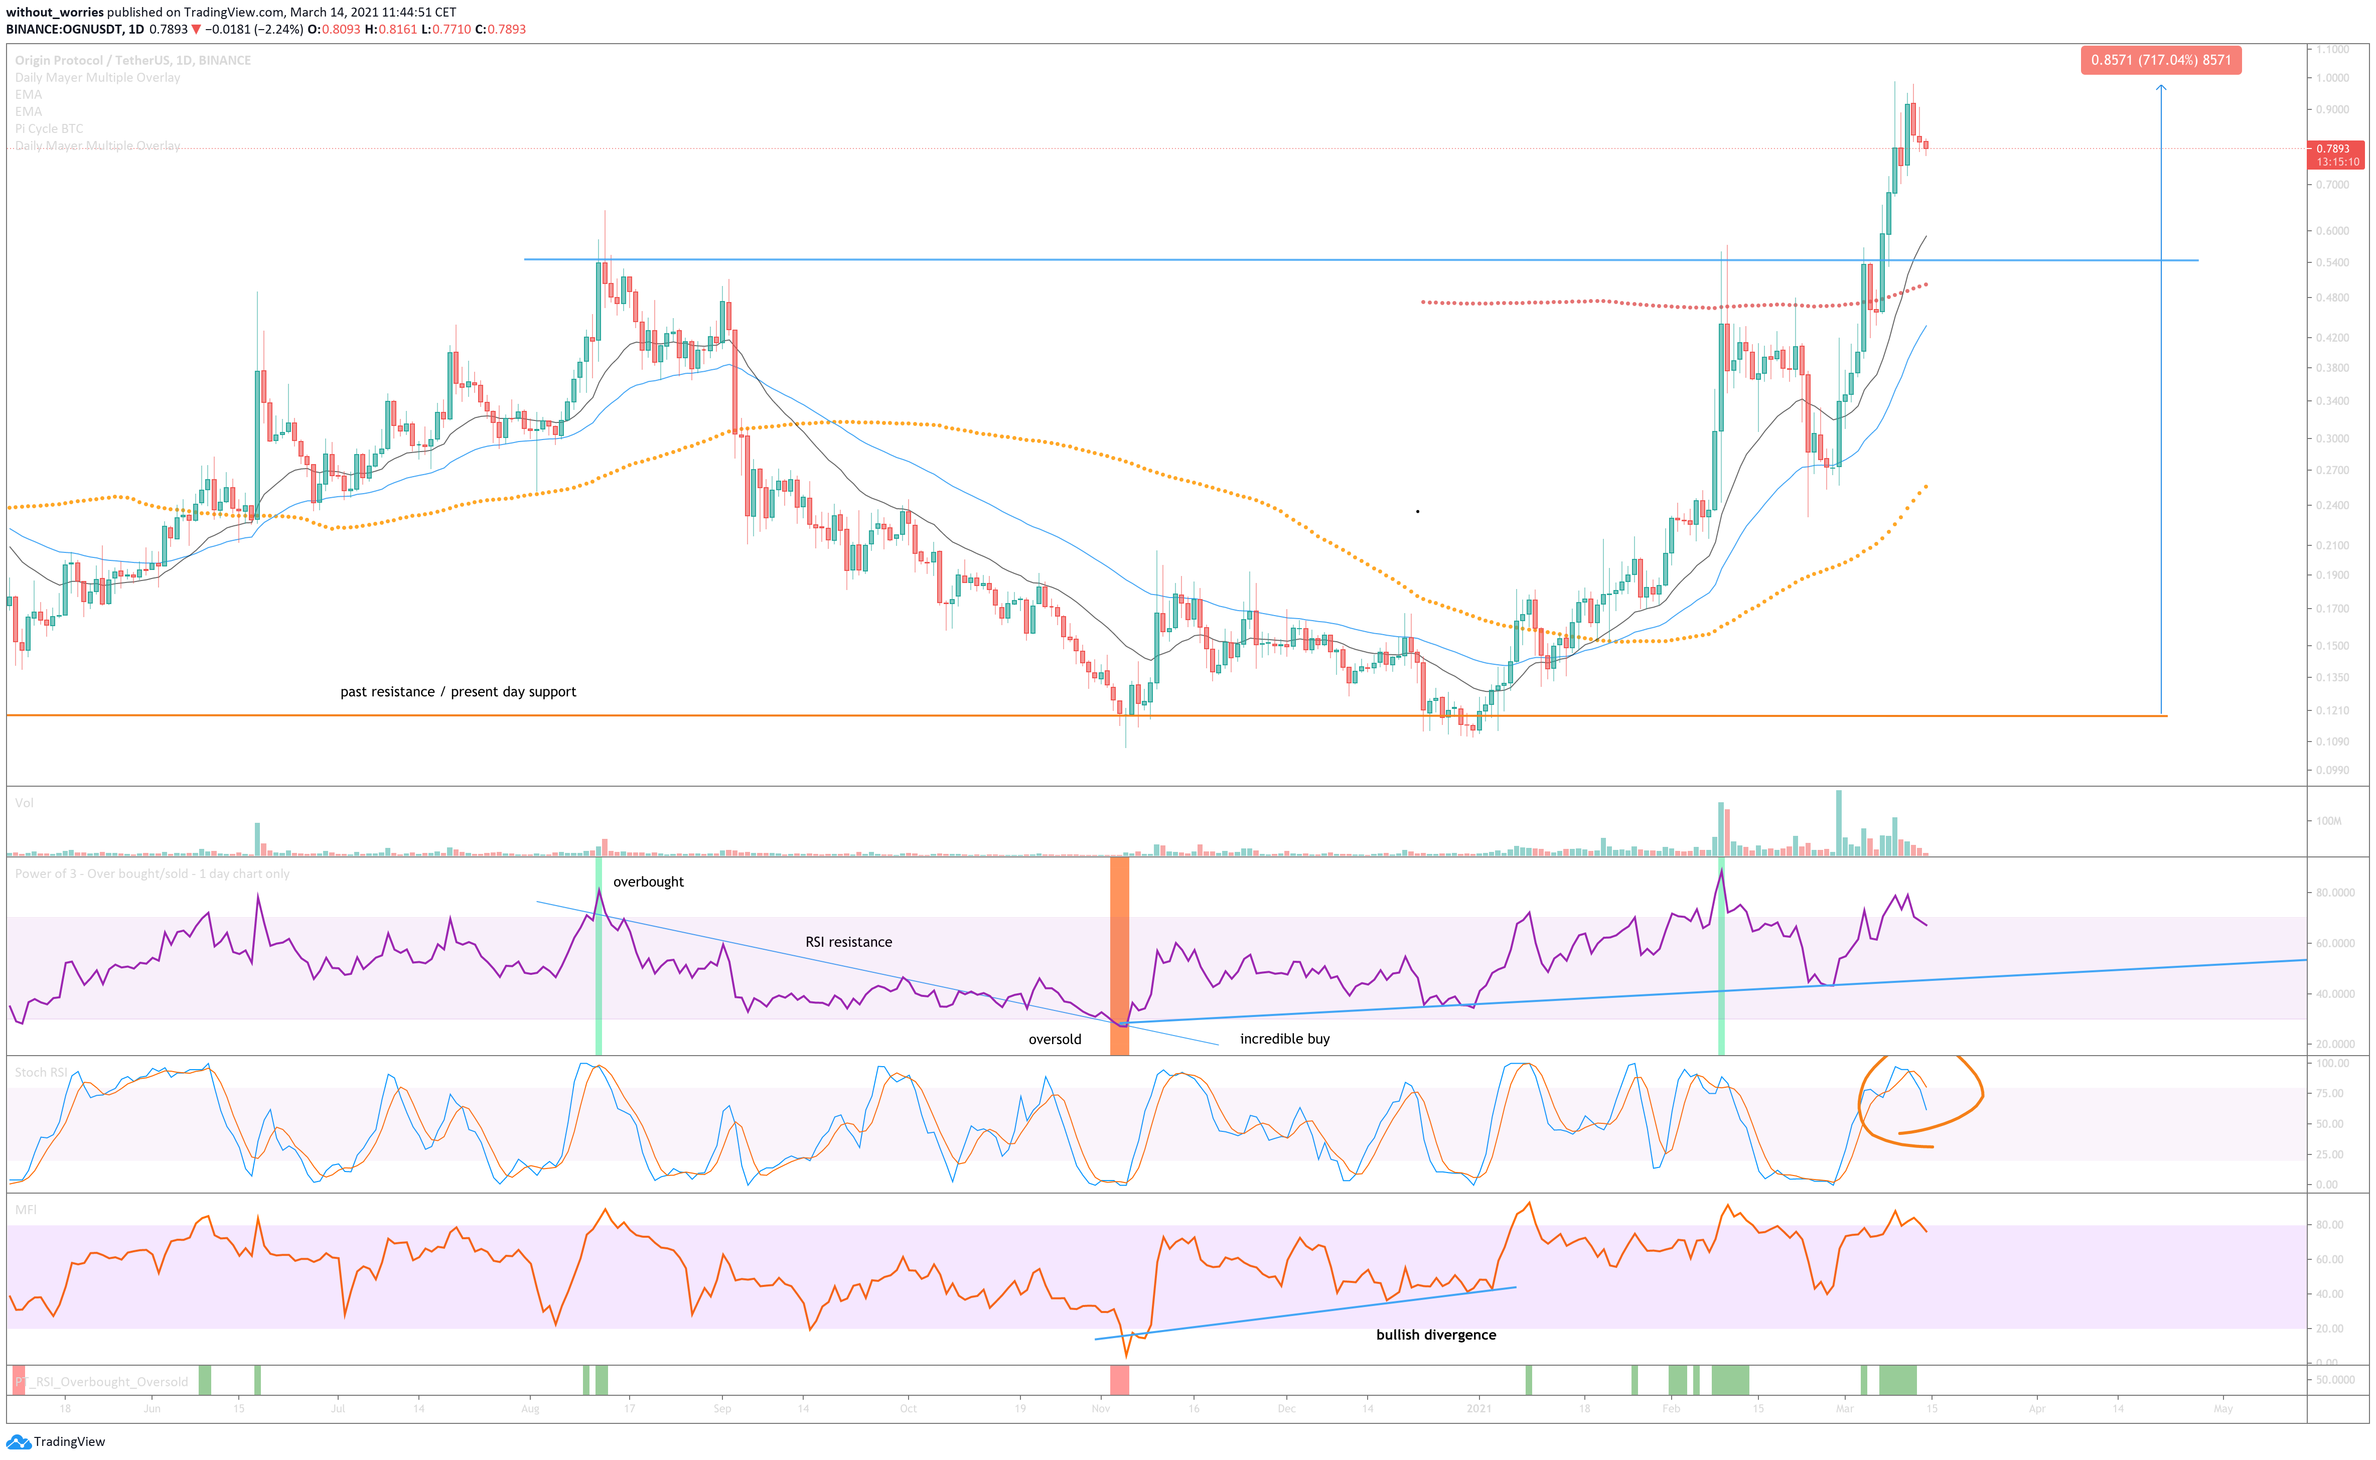
Task: Click the TradingView logo in the footer
Action: (55, 1441)
